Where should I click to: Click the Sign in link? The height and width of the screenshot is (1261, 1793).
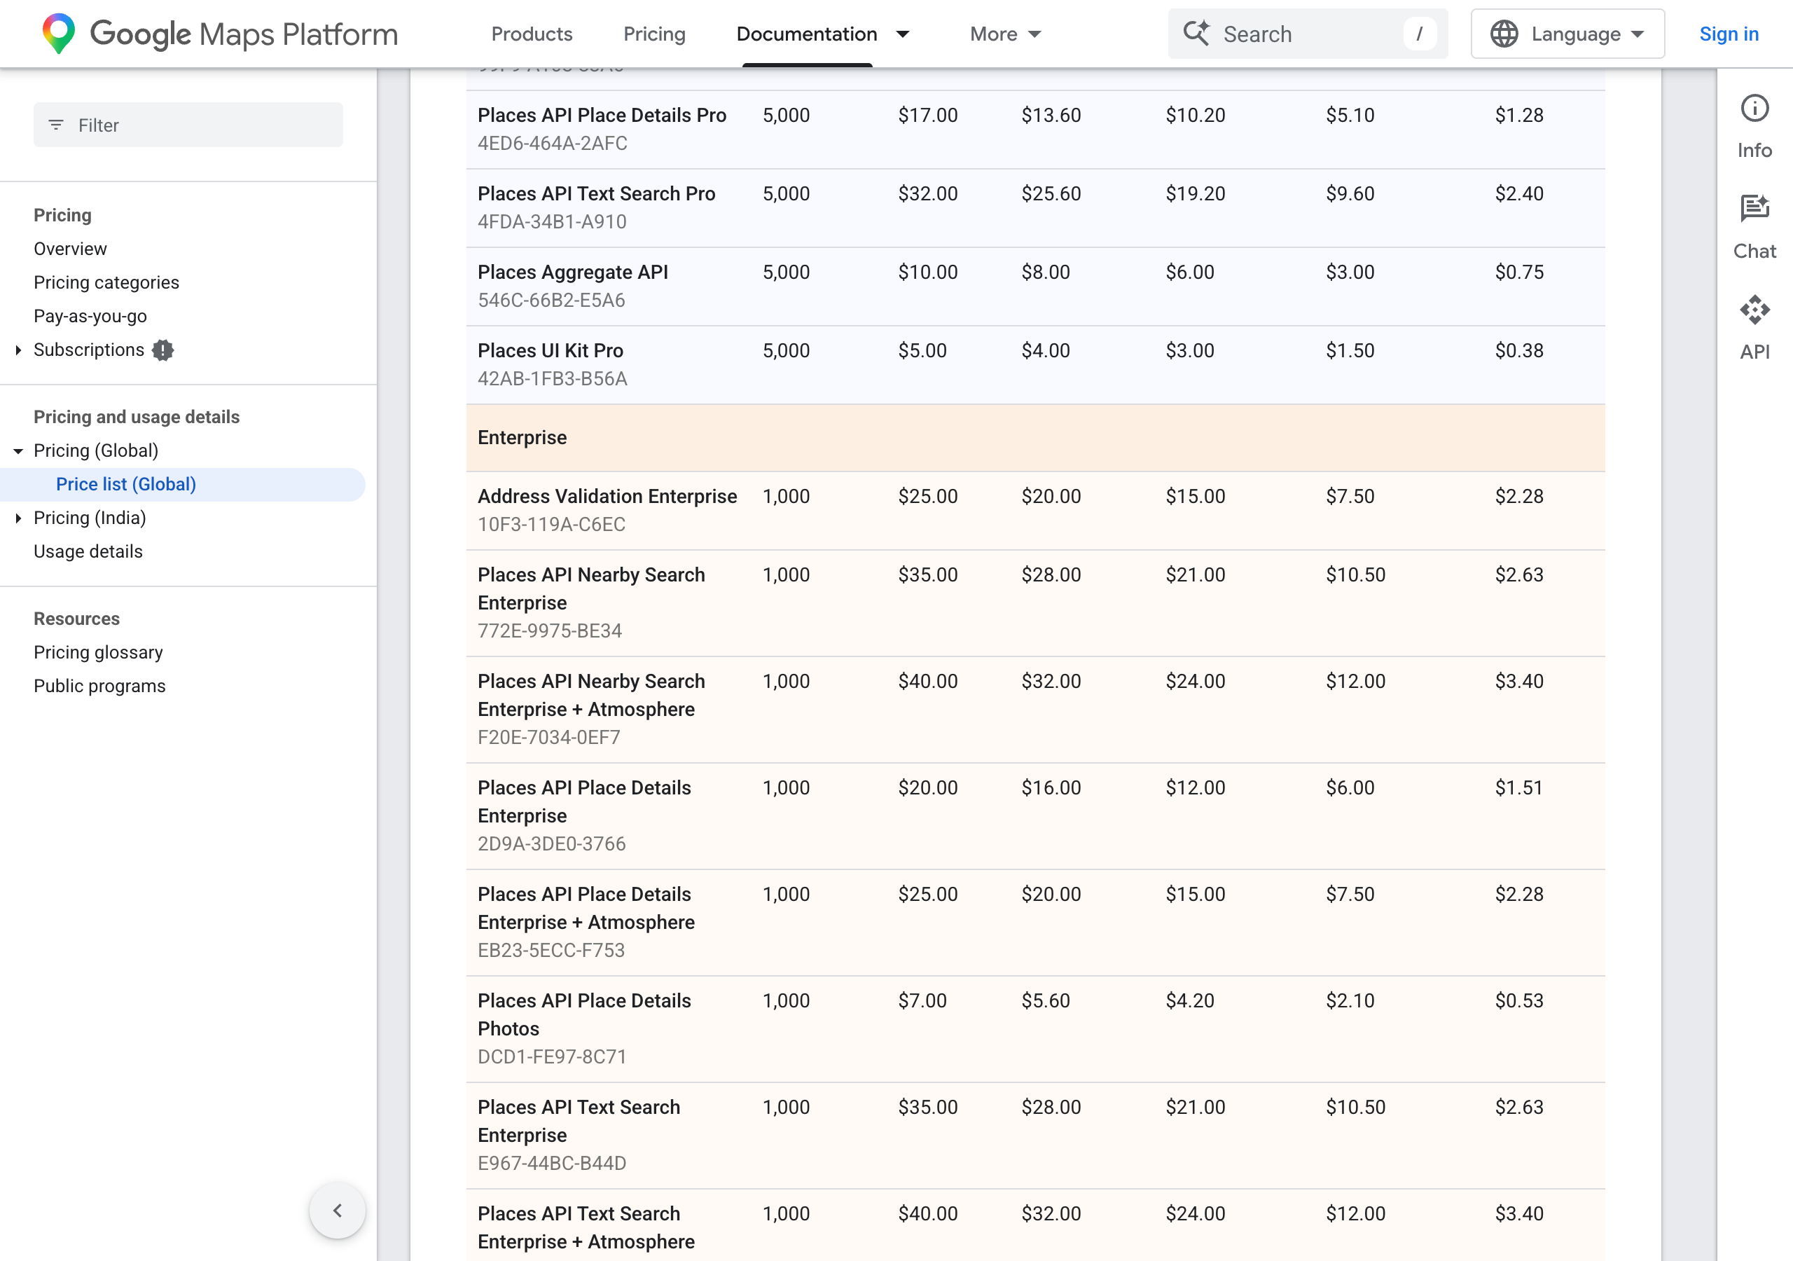(x=1729, y=34)
